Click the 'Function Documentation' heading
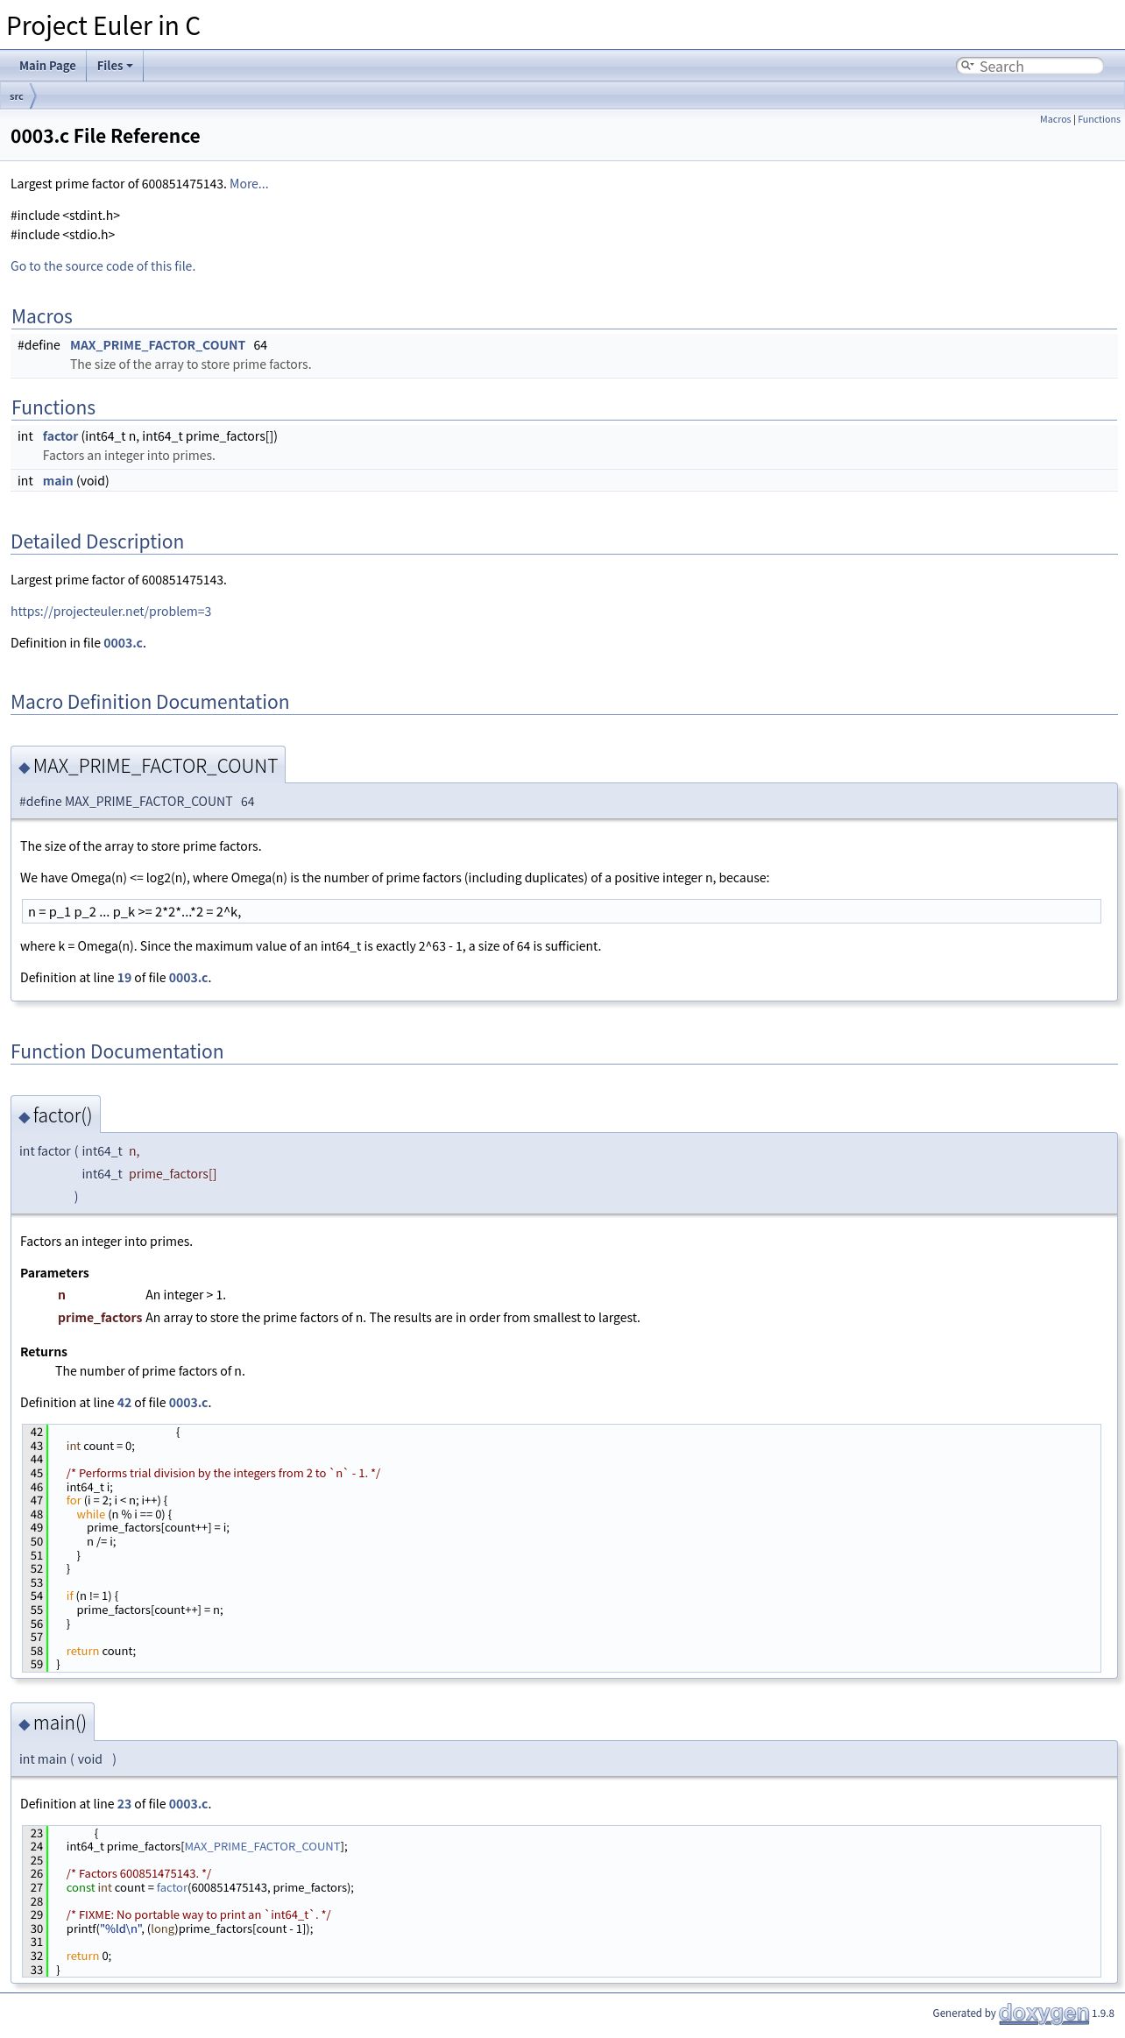This screenshot has width=1125, height=2038. (117, 1052)
